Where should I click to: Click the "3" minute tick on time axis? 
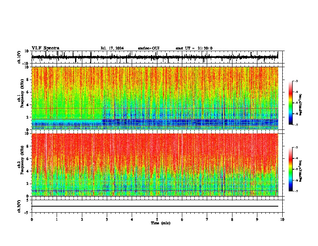point(107,219)
